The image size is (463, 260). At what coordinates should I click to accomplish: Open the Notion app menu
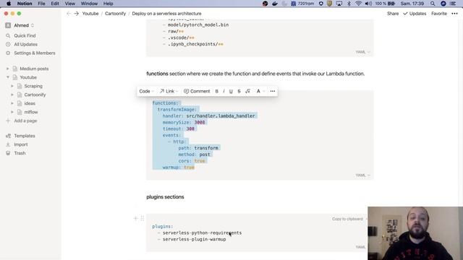click(x=25, y=4)
